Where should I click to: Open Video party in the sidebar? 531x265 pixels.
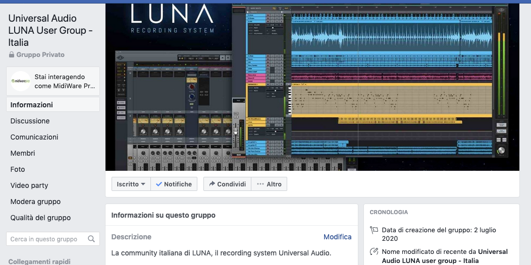click(x=29, y=185)
